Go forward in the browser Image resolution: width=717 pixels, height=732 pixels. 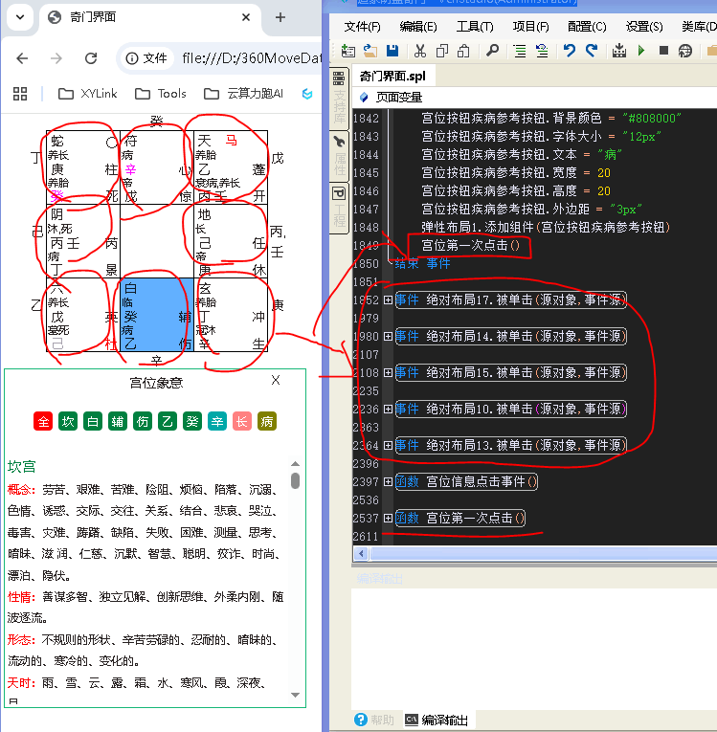[56, 58]
